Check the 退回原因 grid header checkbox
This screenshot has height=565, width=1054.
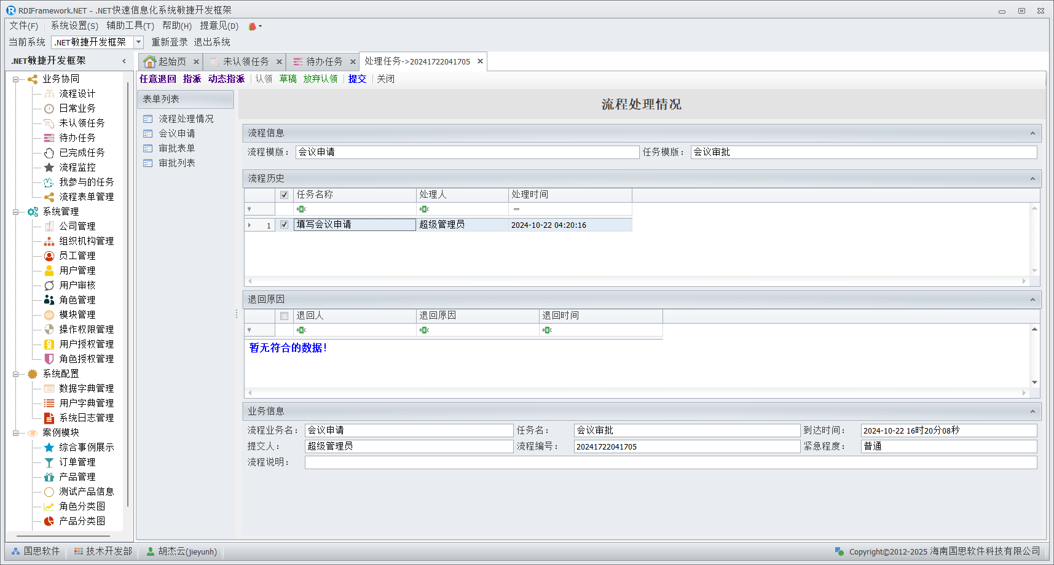(x=284, y=316)
